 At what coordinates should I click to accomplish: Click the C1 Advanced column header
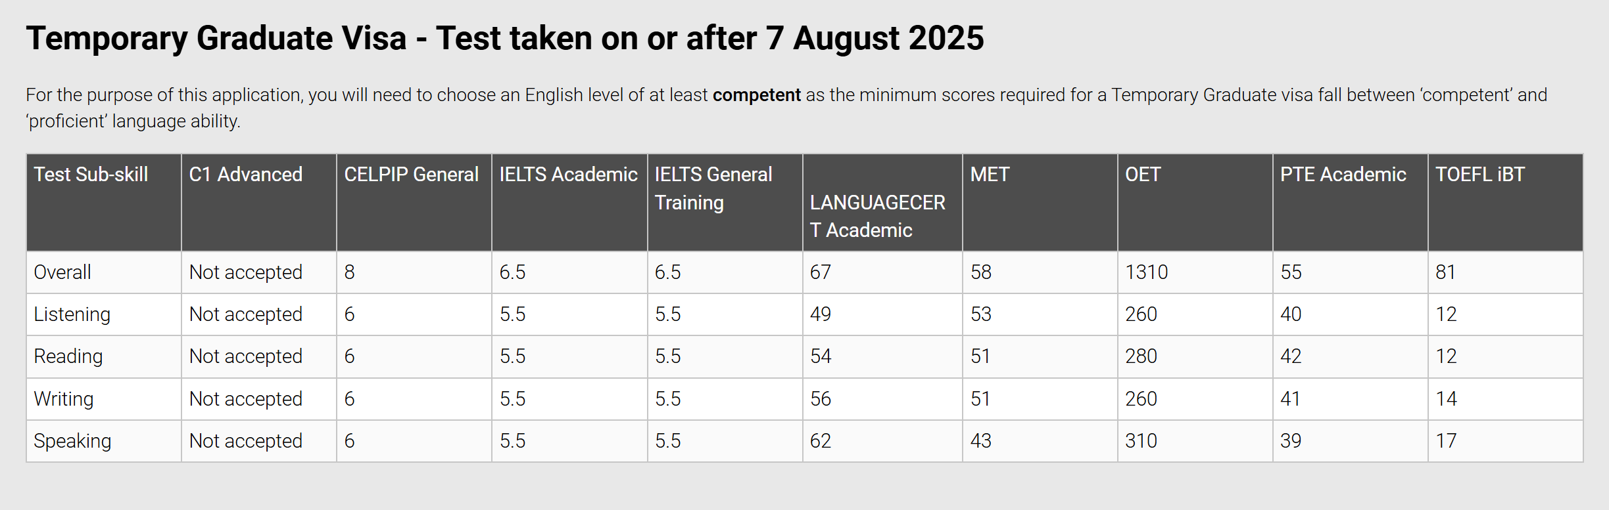tap(246, 175)
